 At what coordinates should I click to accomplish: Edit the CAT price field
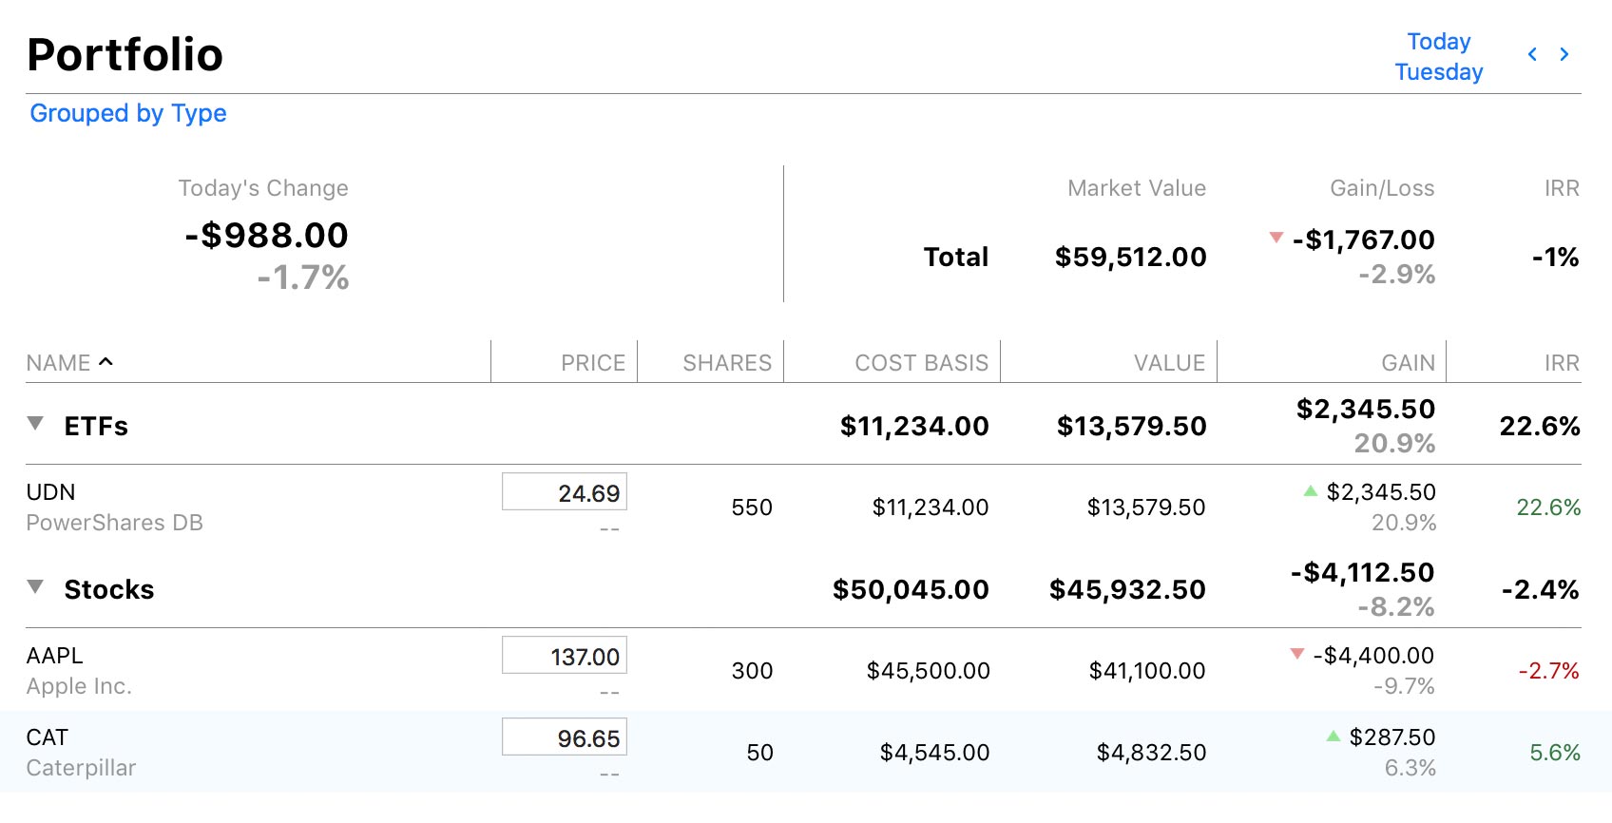point(565,737)
